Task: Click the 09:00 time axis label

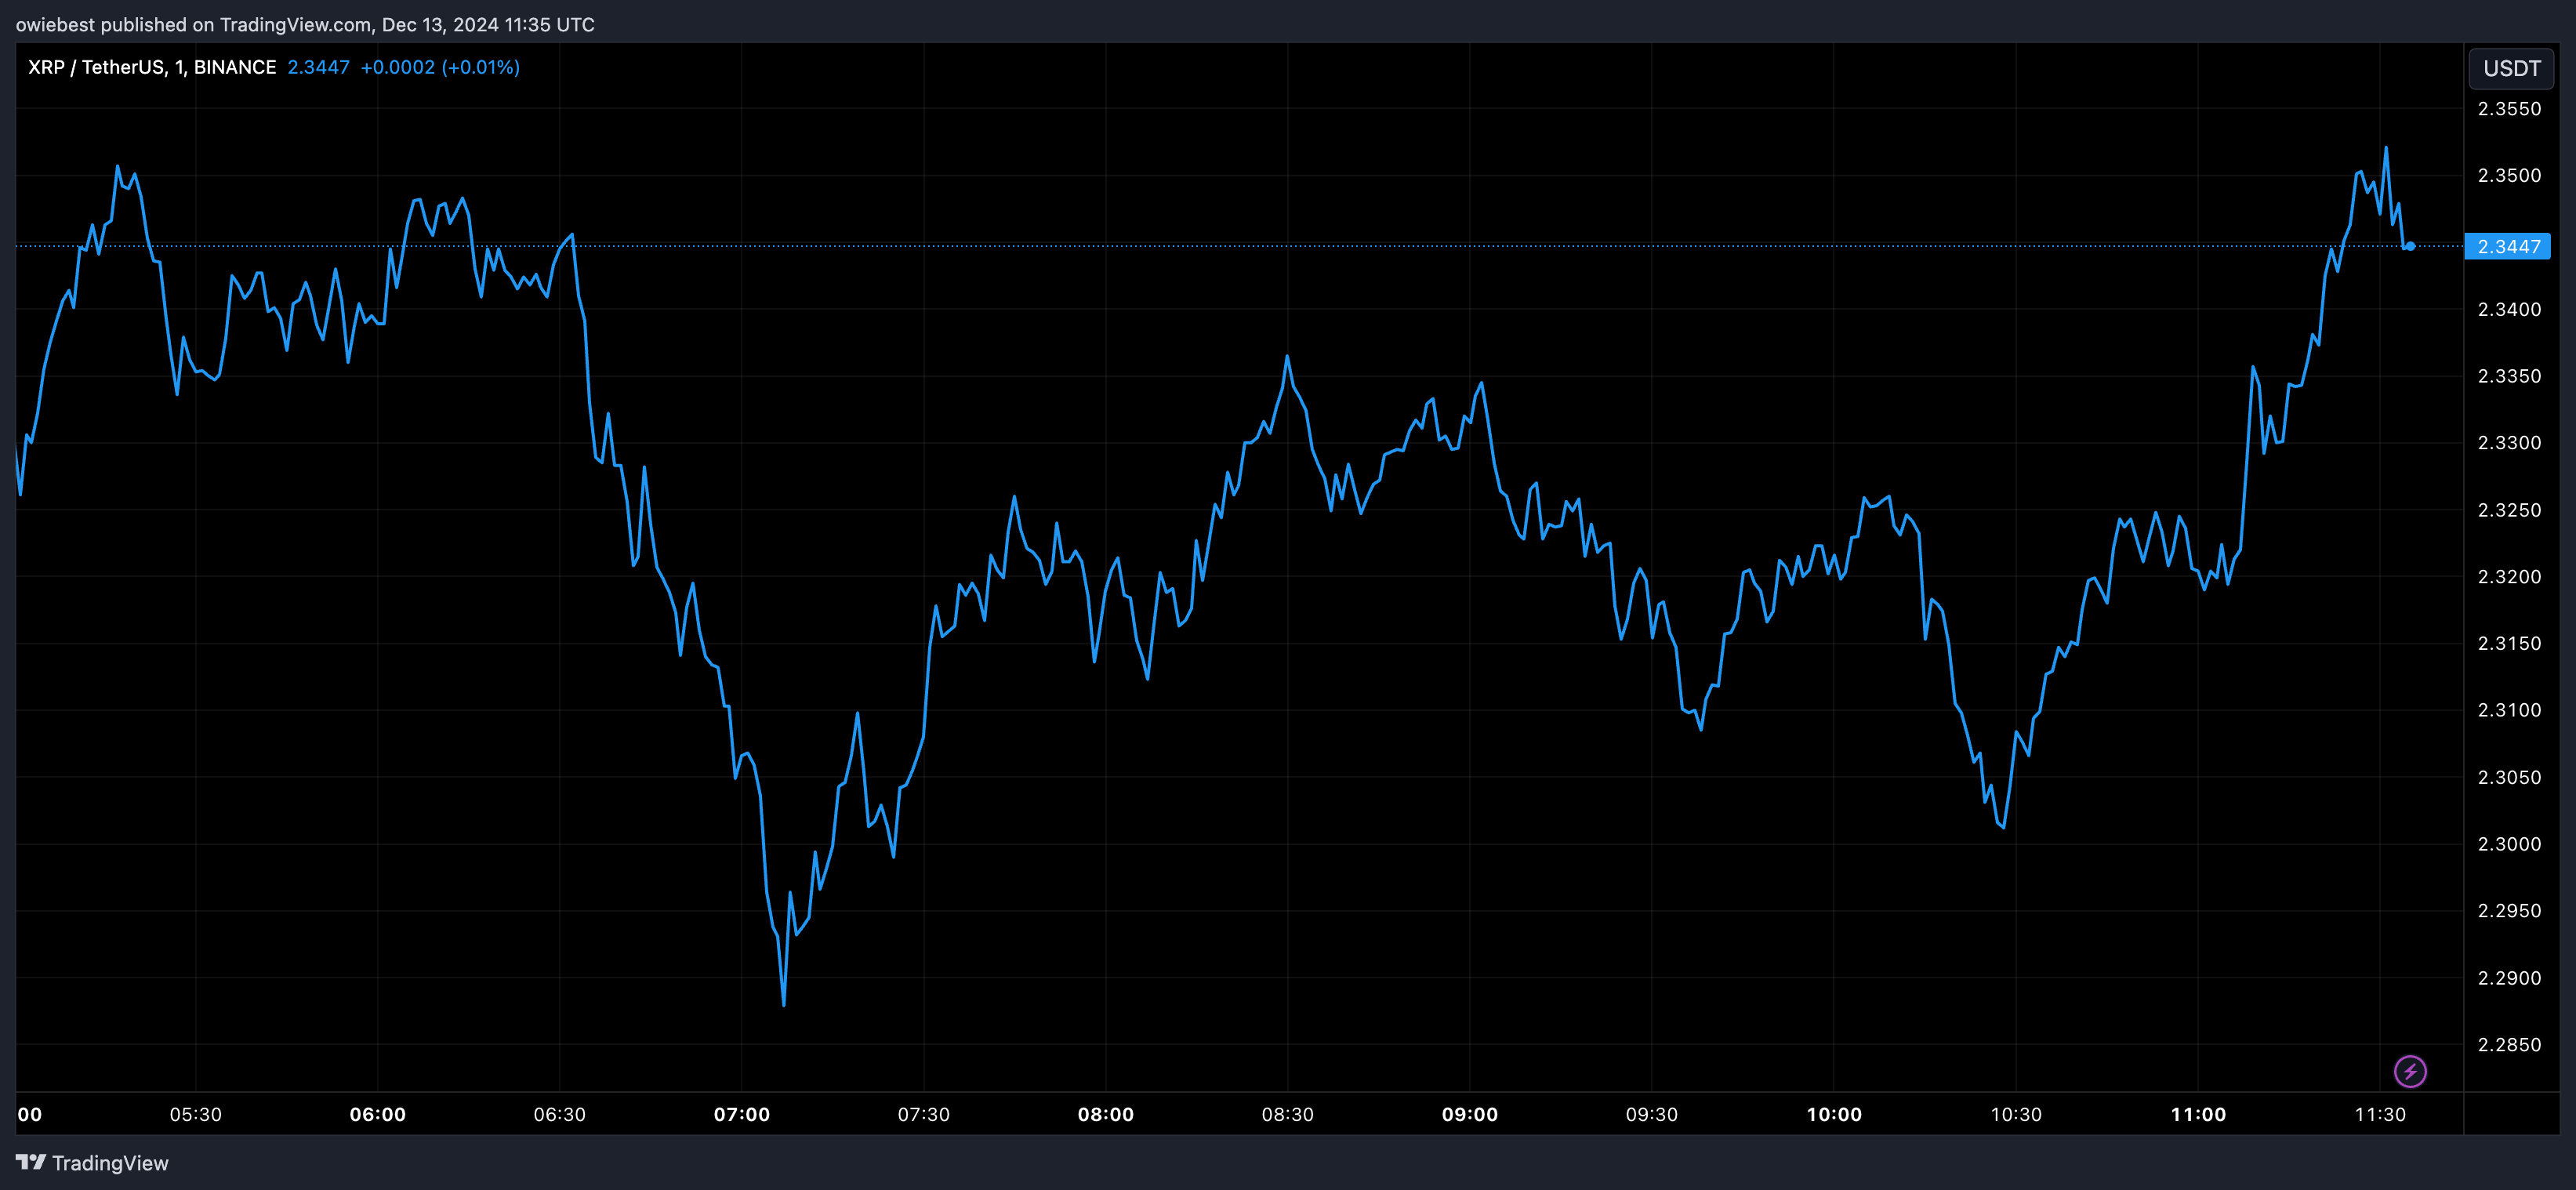Action: [x=1469, y=1115]
